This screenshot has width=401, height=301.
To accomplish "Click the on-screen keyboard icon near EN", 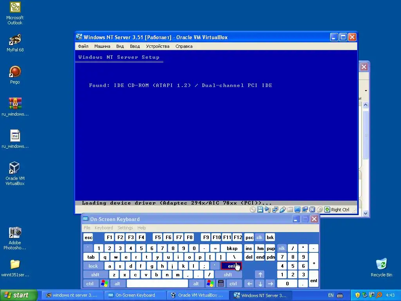I will click(340, 296).
